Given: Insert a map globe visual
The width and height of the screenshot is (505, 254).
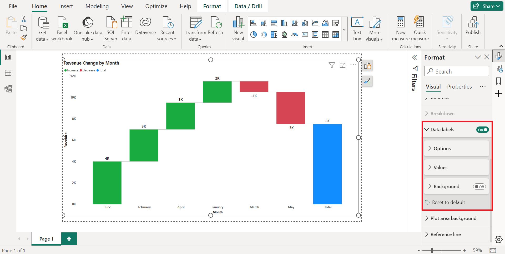Looking at the screenshot, I should [284, 35].
